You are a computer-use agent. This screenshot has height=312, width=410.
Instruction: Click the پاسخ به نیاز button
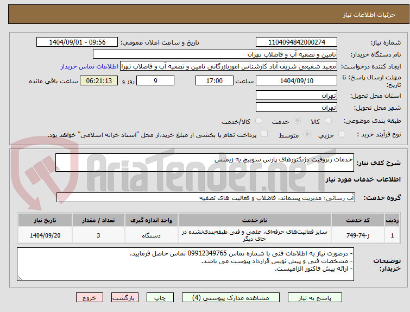coord(315,298)
